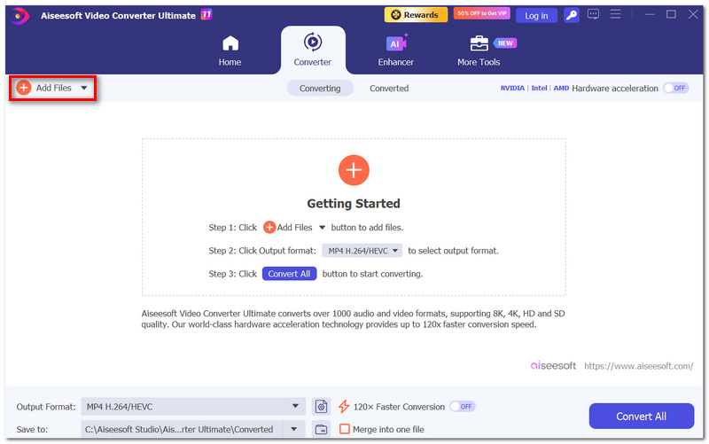This screenshot has height=444, width=709.
Task: Open the feedback chat bubble icon
Action: (x=593, y=14)
